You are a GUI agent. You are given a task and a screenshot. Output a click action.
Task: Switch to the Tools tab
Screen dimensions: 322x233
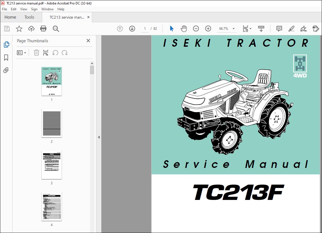29,17
